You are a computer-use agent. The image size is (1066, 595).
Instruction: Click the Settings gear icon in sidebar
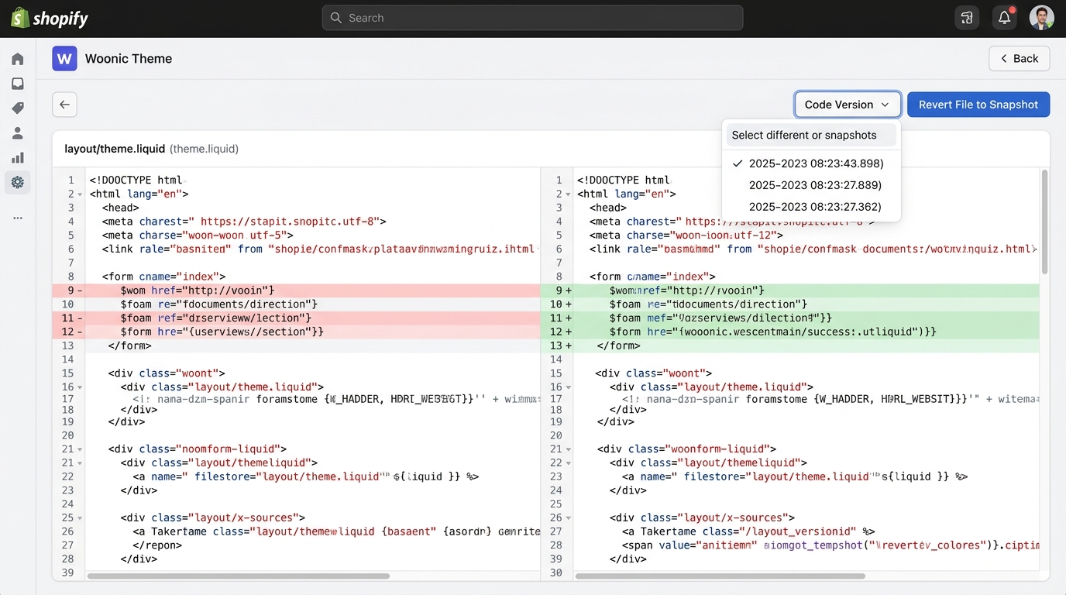pos(17,183)
